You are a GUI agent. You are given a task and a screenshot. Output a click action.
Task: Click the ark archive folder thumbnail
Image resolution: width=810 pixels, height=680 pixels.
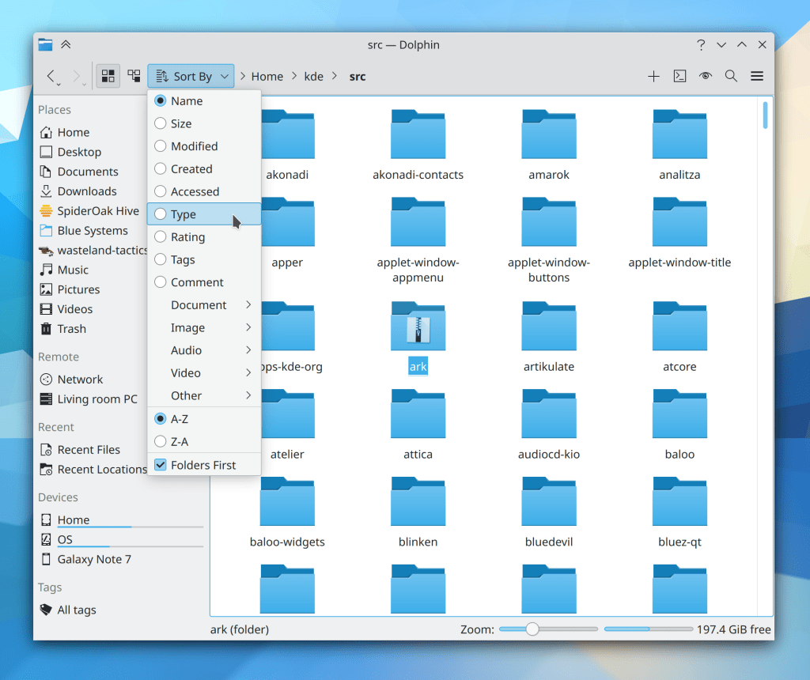click(x=418, y=327)
